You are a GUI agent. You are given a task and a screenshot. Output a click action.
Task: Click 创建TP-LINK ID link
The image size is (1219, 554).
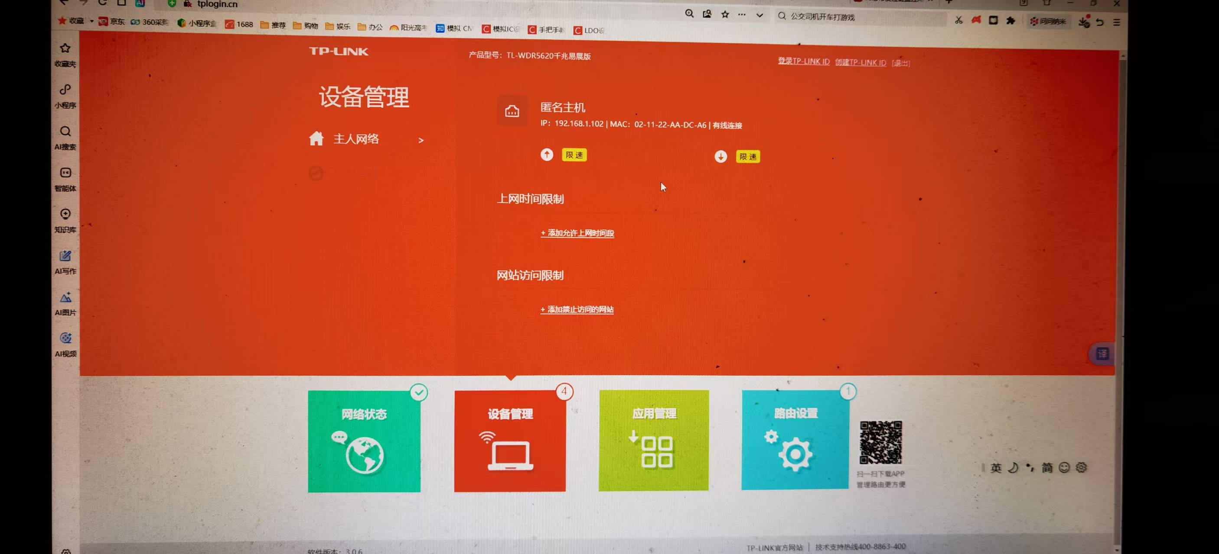(860, 62)
